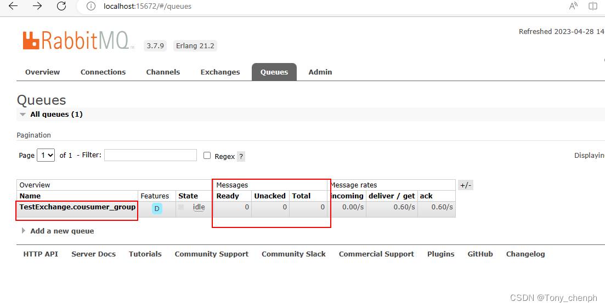Open the Server Docs link
The width and height of the screenshot is (605, 308).
(93, 254)
